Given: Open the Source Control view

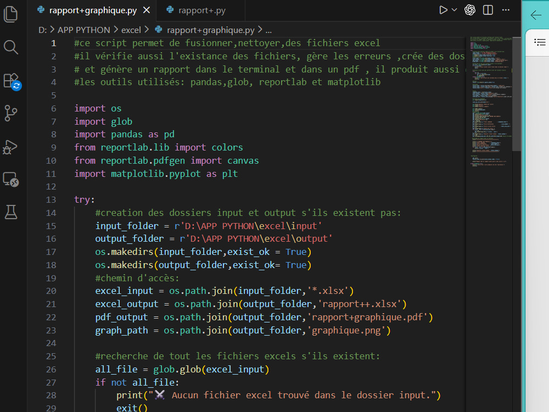Looking at the screenshot, I should pyautogui.click(x=10, y=113).
